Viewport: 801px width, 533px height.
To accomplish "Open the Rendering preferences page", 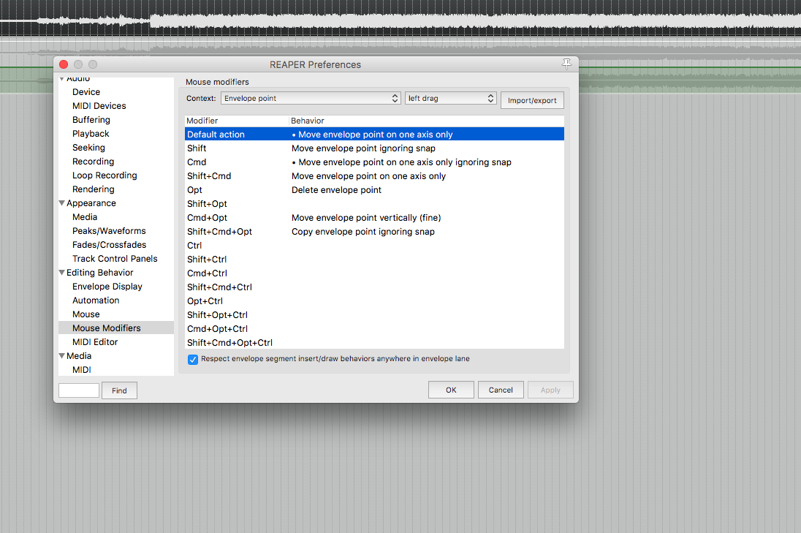I will (93, 189).
